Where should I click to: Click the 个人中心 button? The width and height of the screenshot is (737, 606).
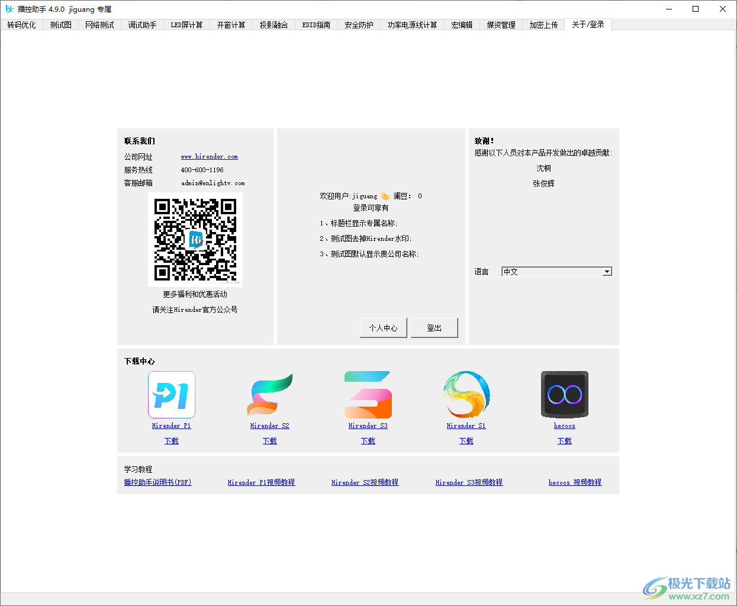[x=383, y=327]
